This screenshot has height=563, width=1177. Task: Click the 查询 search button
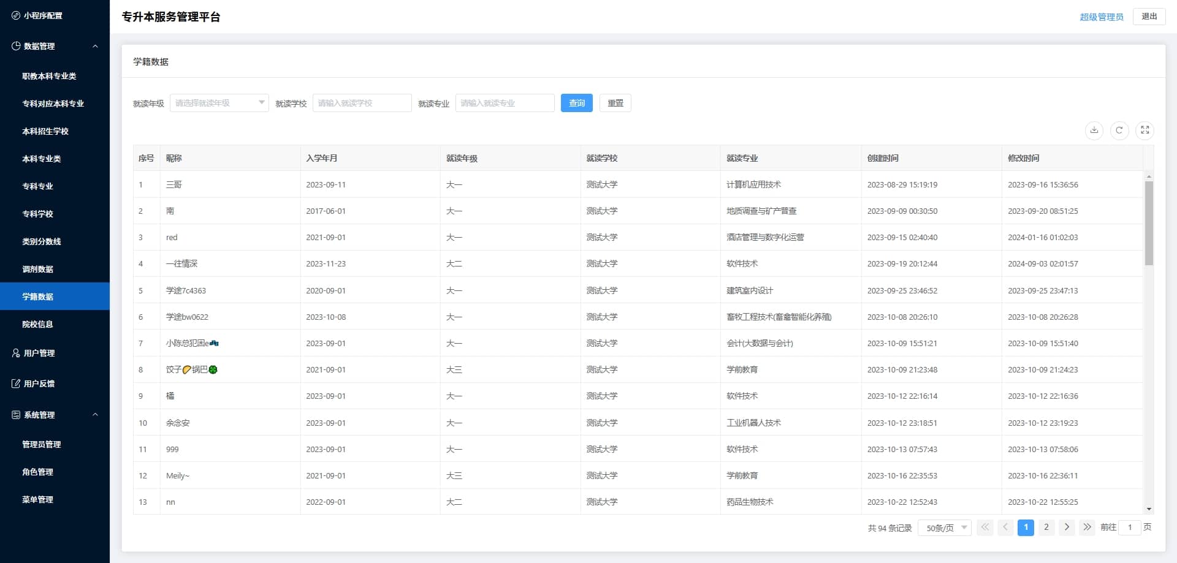tap(576, 103)
